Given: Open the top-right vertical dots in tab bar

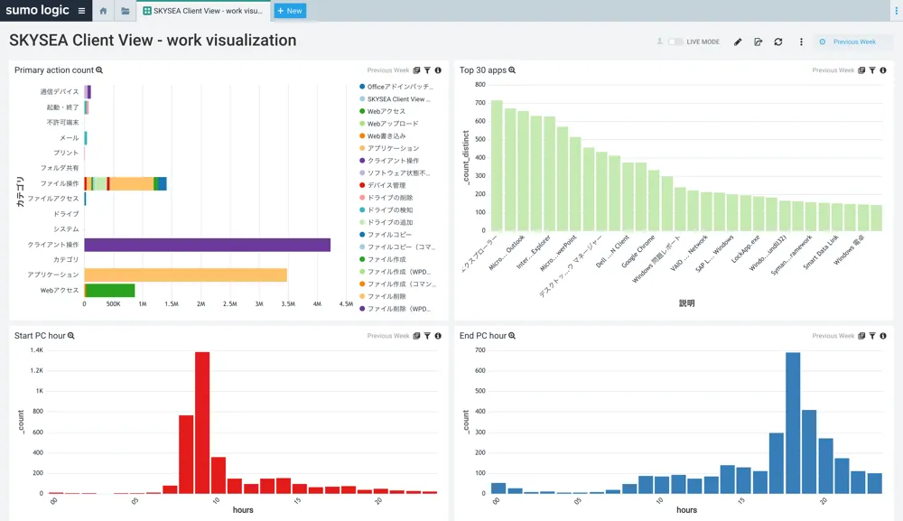Looking at the screenshot, I should pos(896,10).
